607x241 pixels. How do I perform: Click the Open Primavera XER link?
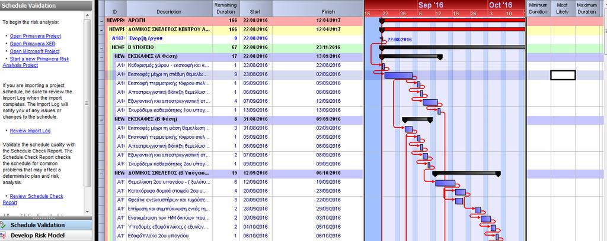(x=33, y=44)
